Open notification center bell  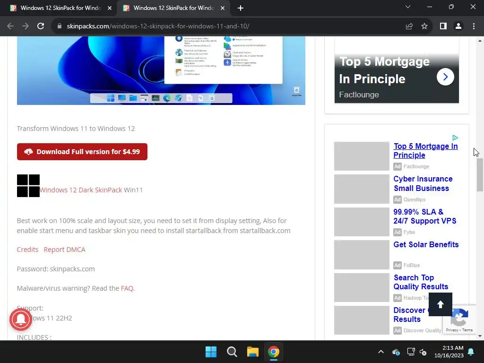(471, 352)
